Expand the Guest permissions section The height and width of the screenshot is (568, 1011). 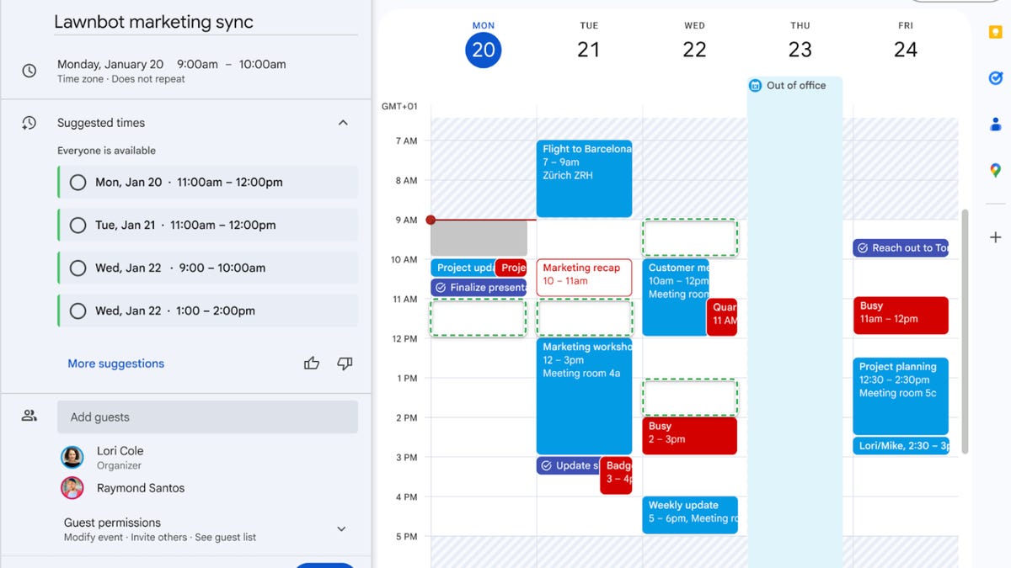coord(341,529)
